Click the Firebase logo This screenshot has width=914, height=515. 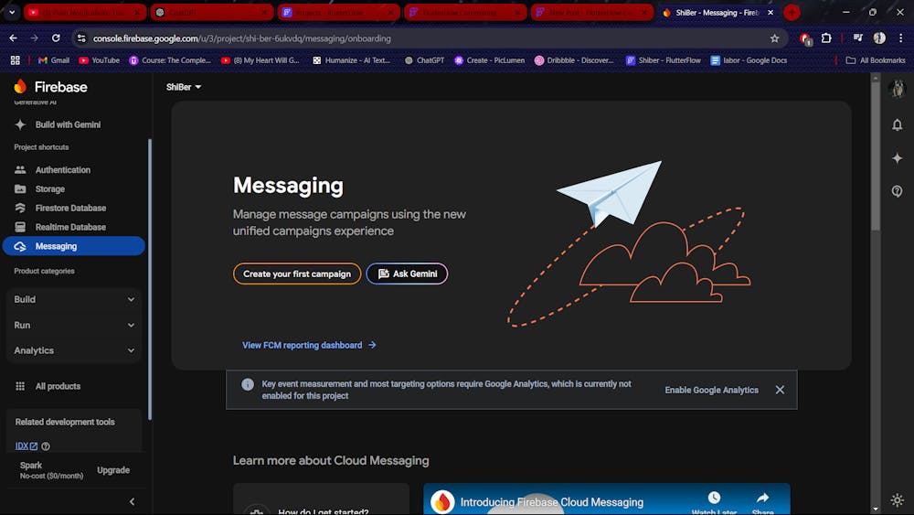(x=50, y=87)
